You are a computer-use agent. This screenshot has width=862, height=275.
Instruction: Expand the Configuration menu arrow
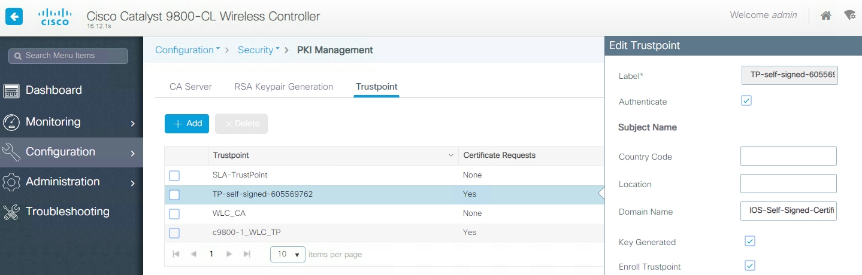pyautogui.click(x=133, y=154)
